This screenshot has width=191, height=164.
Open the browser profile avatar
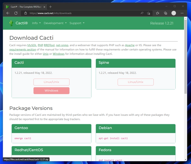click(174, 13)
